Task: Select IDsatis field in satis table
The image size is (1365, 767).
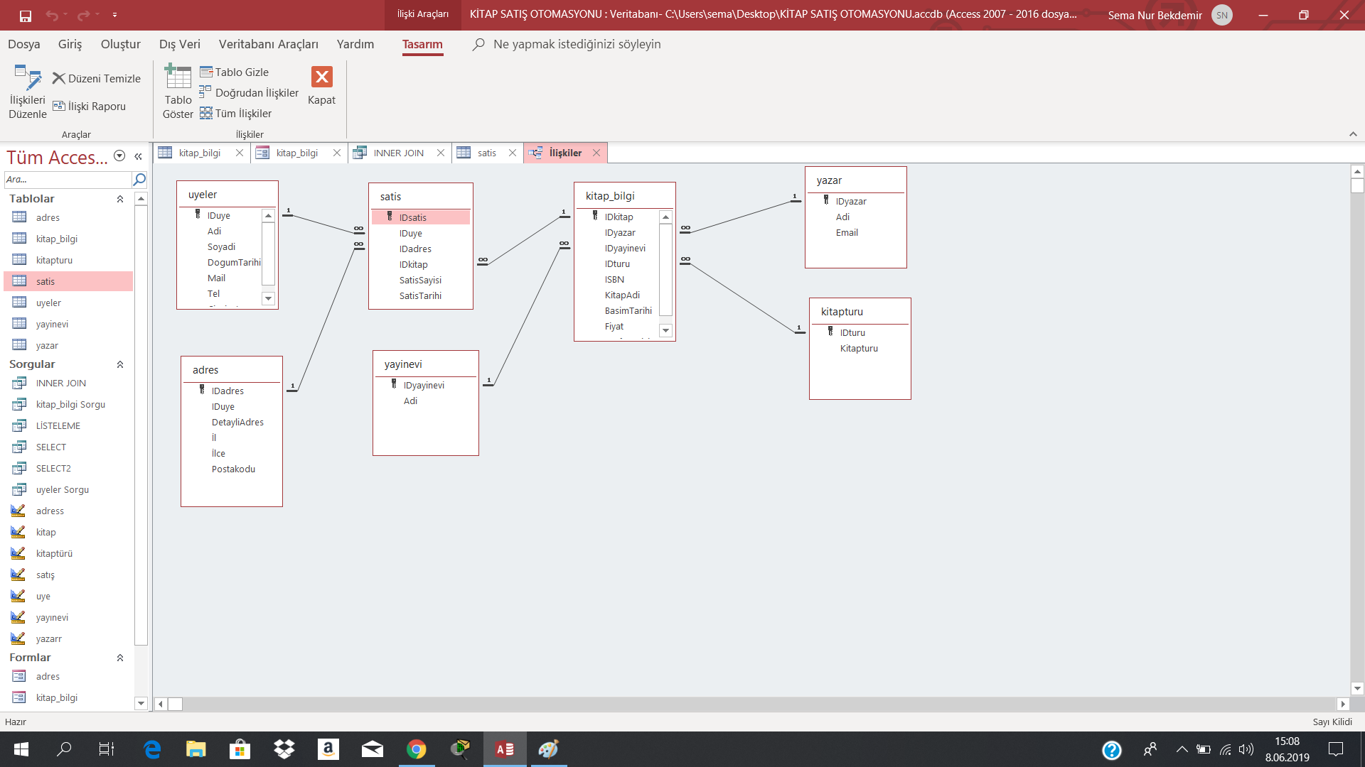Action: (x=413, y=218)
